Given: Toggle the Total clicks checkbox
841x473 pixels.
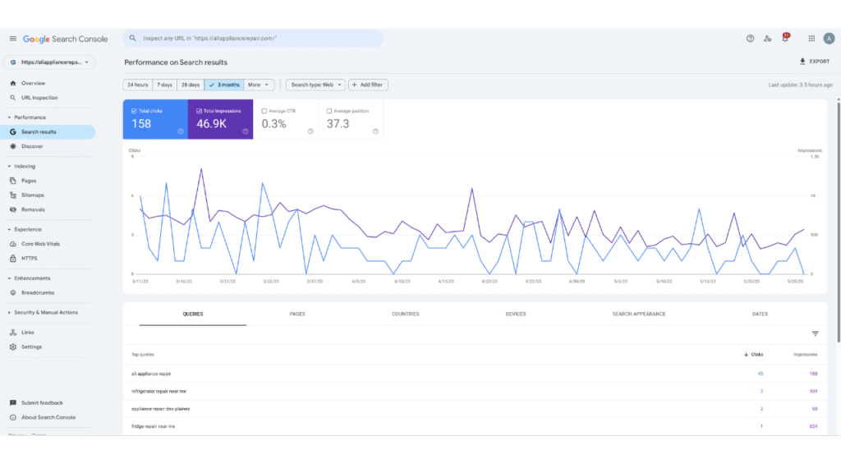Looking at the screenshot, I should 134,111.
